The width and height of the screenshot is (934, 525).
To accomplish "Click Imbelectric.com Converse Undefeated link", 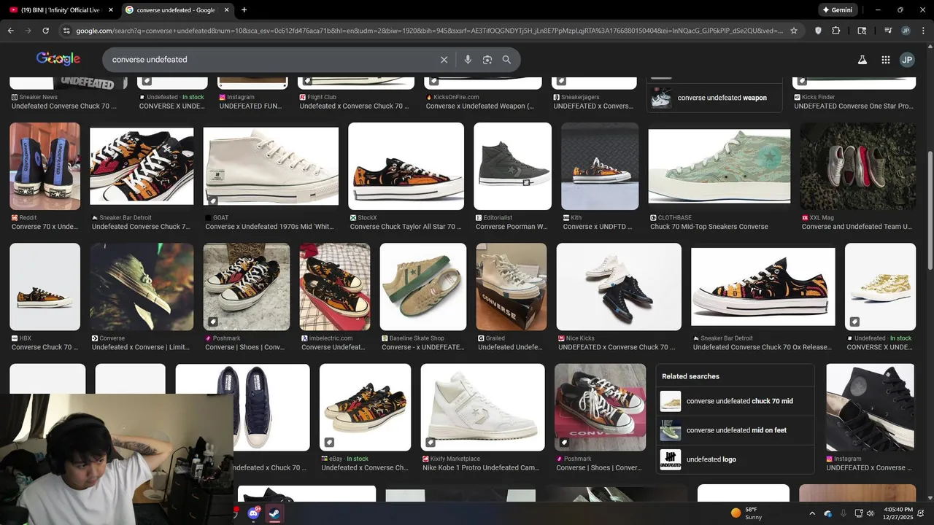I will tap(333, 347).
